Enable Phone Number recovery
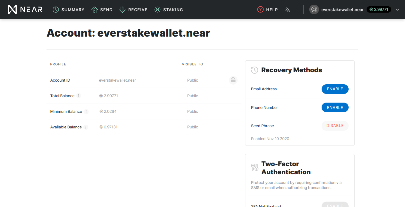405x207 pixels. (335, 107)
